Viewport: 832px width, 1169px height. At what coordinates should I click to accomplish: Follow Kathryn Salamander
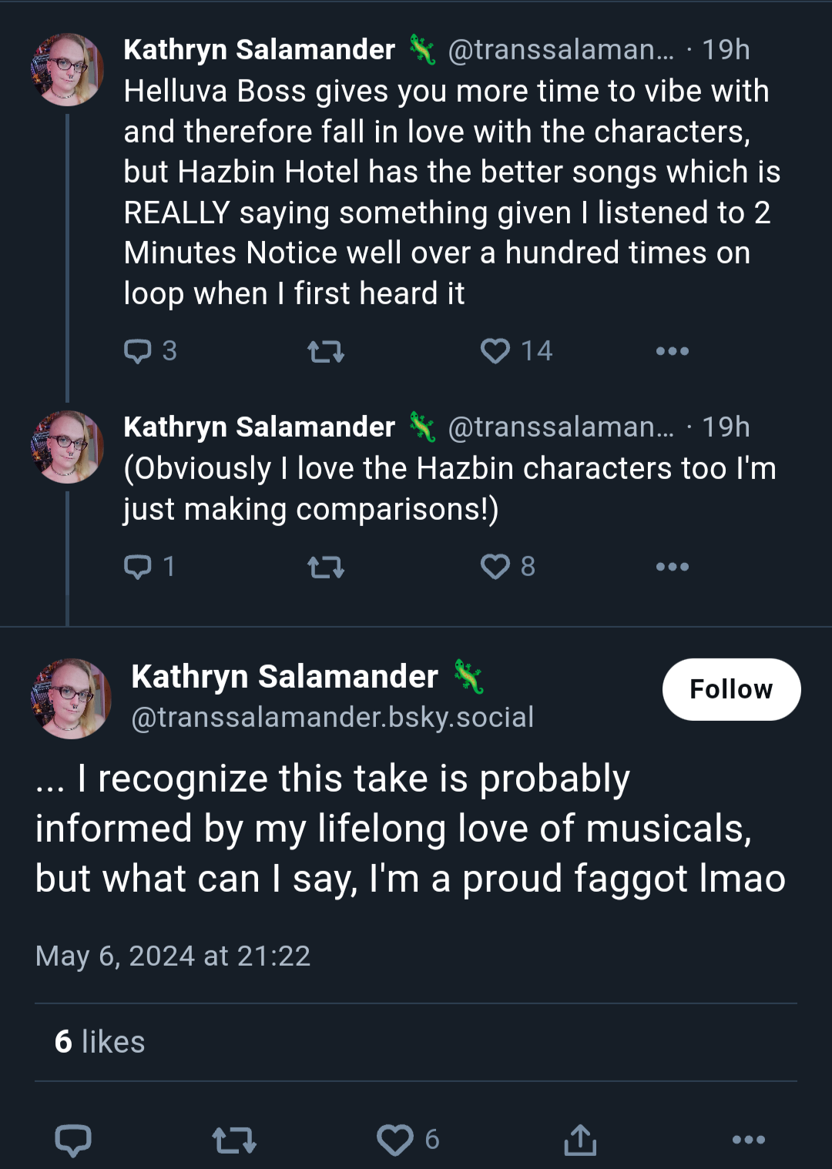click(731, 689)
